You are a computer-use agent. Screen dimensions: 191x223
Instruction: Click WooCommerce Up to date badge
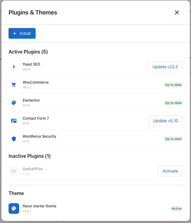173,85
